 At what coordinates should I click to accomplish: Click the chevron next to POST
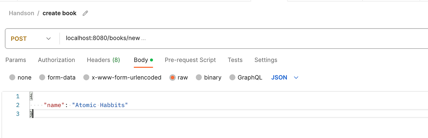tap(48, 39)
